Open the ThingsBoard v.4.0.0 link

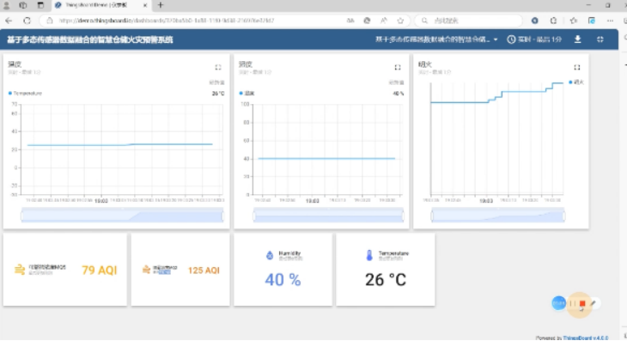tap(586, 338)
